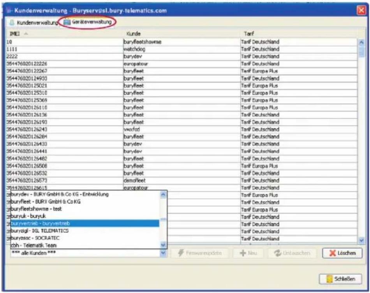
Task: Select IMEI 354476020126508 cell
Action: 65,166
